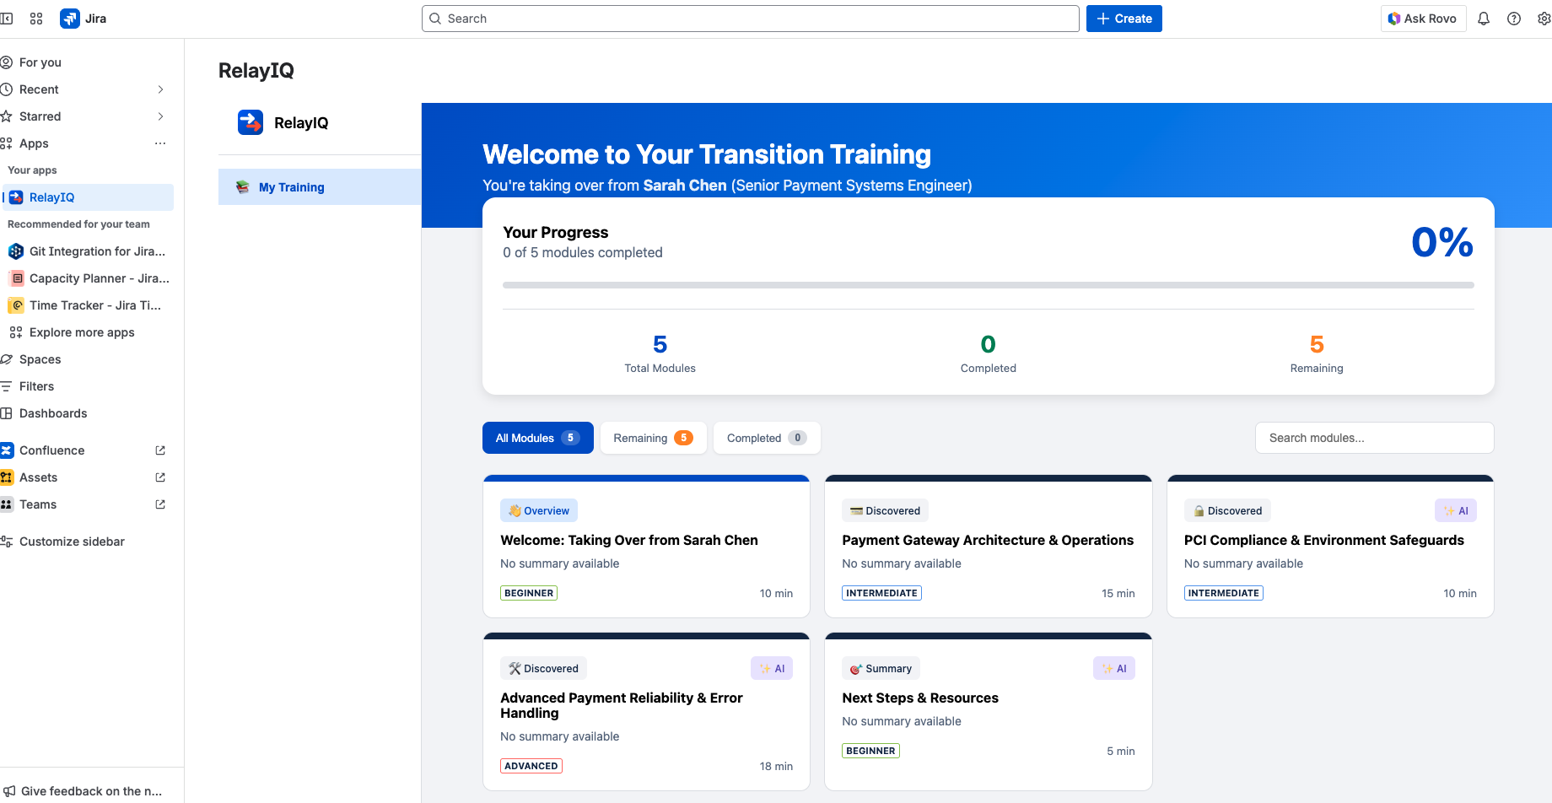The height and width of the screenshot is (803, 1552).
Task: Click AI badge on PCI Compliance card
Action: pyautogui.click(x=1456, y=510)
